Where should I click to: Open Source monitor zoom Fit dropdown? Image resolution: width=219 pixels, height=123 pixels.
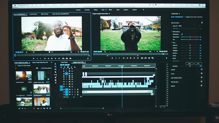tap(28, 52)
